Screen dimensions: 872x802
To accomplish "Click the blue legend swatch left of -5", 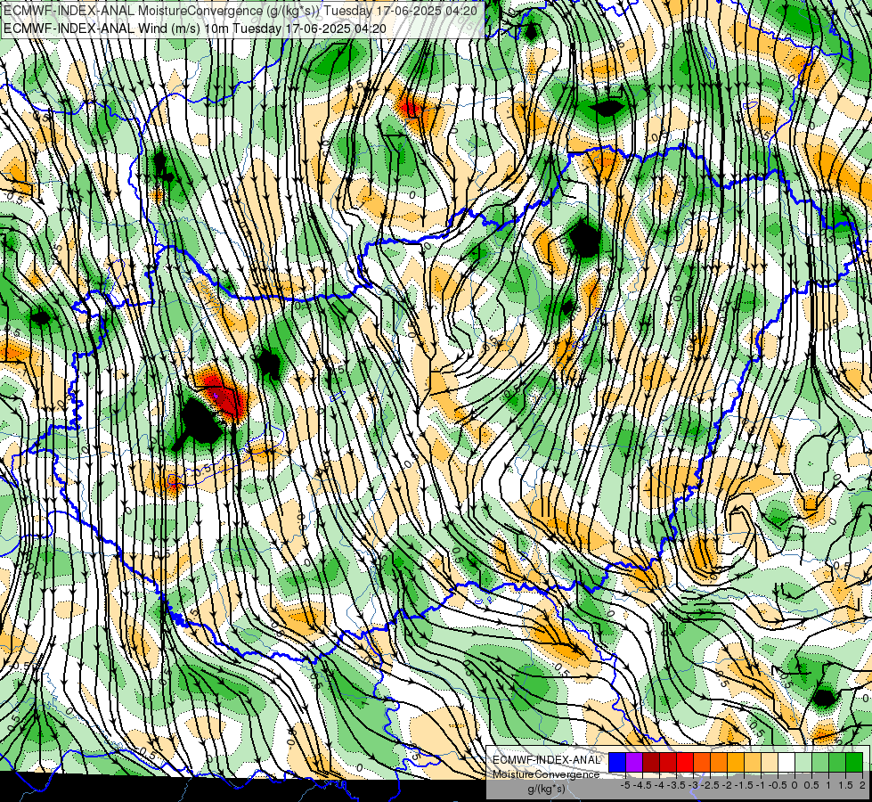I will [617, 762].
